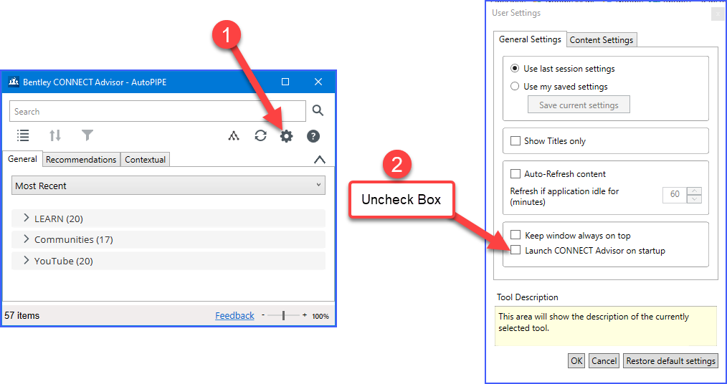Toggle Launch CONNECT Advisor on startup checkbox
Screen dimensions: 727x384
point(515,250)
